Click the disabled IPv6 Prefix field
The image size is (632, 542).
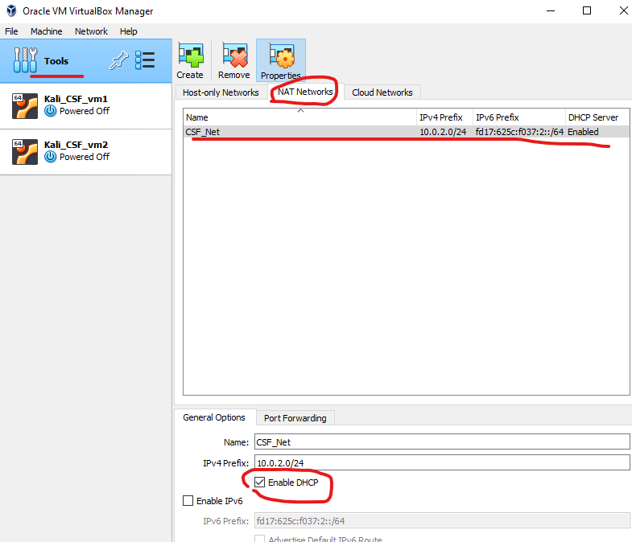coord(442,520)
